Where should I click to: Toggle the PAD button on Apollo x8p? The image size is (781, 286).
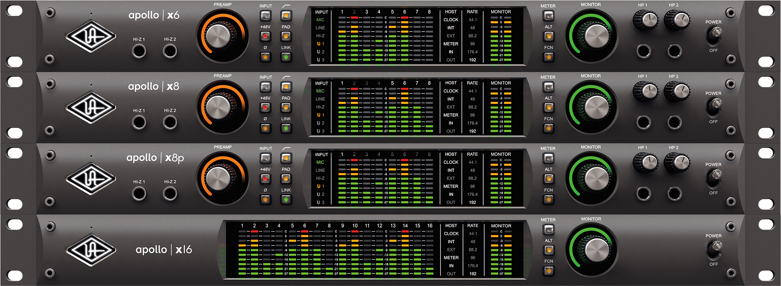pos(286,179)
